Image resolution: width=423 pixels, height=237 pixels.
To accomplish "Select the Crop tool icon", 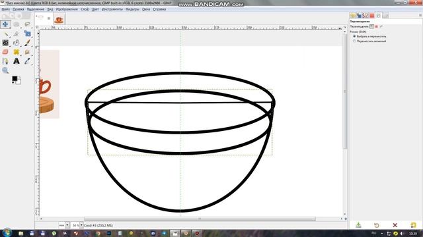I will [16, 34].
